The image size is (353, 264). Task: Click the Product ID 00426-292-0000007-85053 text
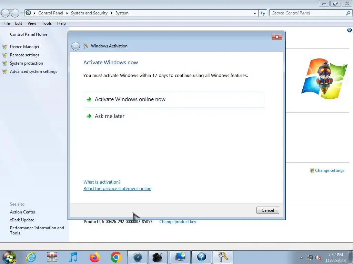[118, 222]
